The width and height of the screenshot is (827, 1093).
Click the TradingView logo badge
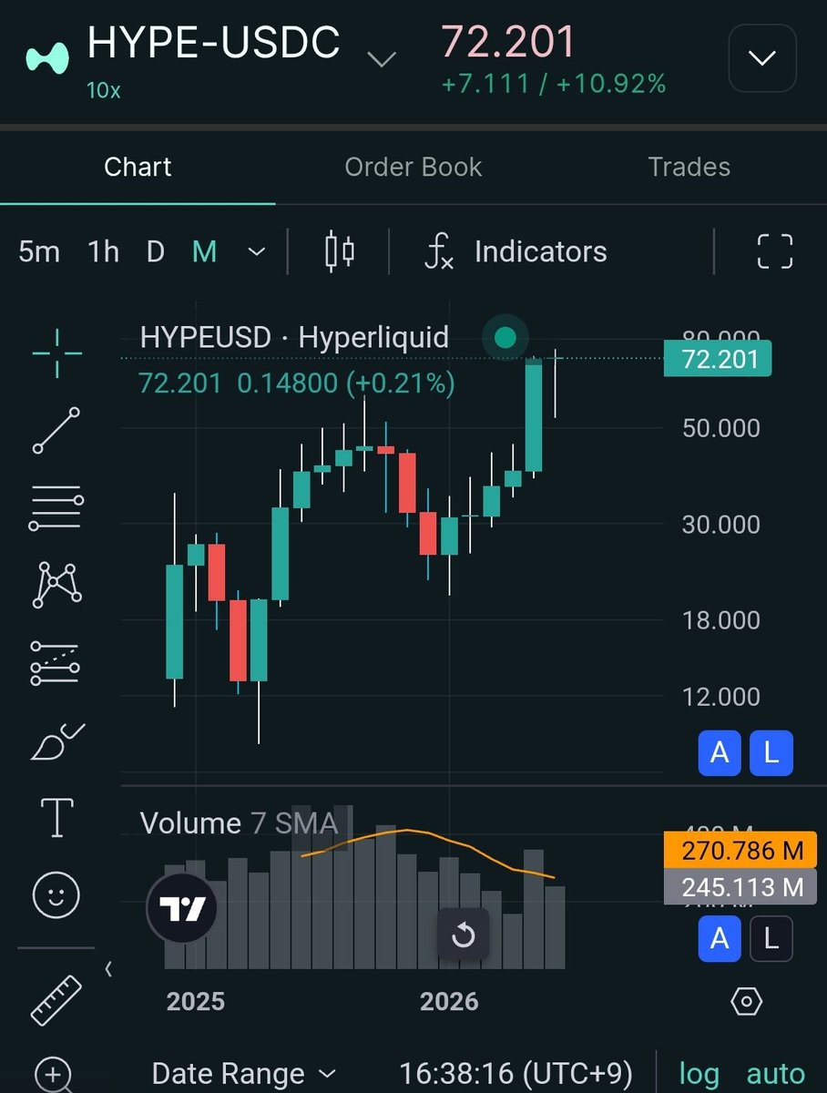[x=182, y=908]
